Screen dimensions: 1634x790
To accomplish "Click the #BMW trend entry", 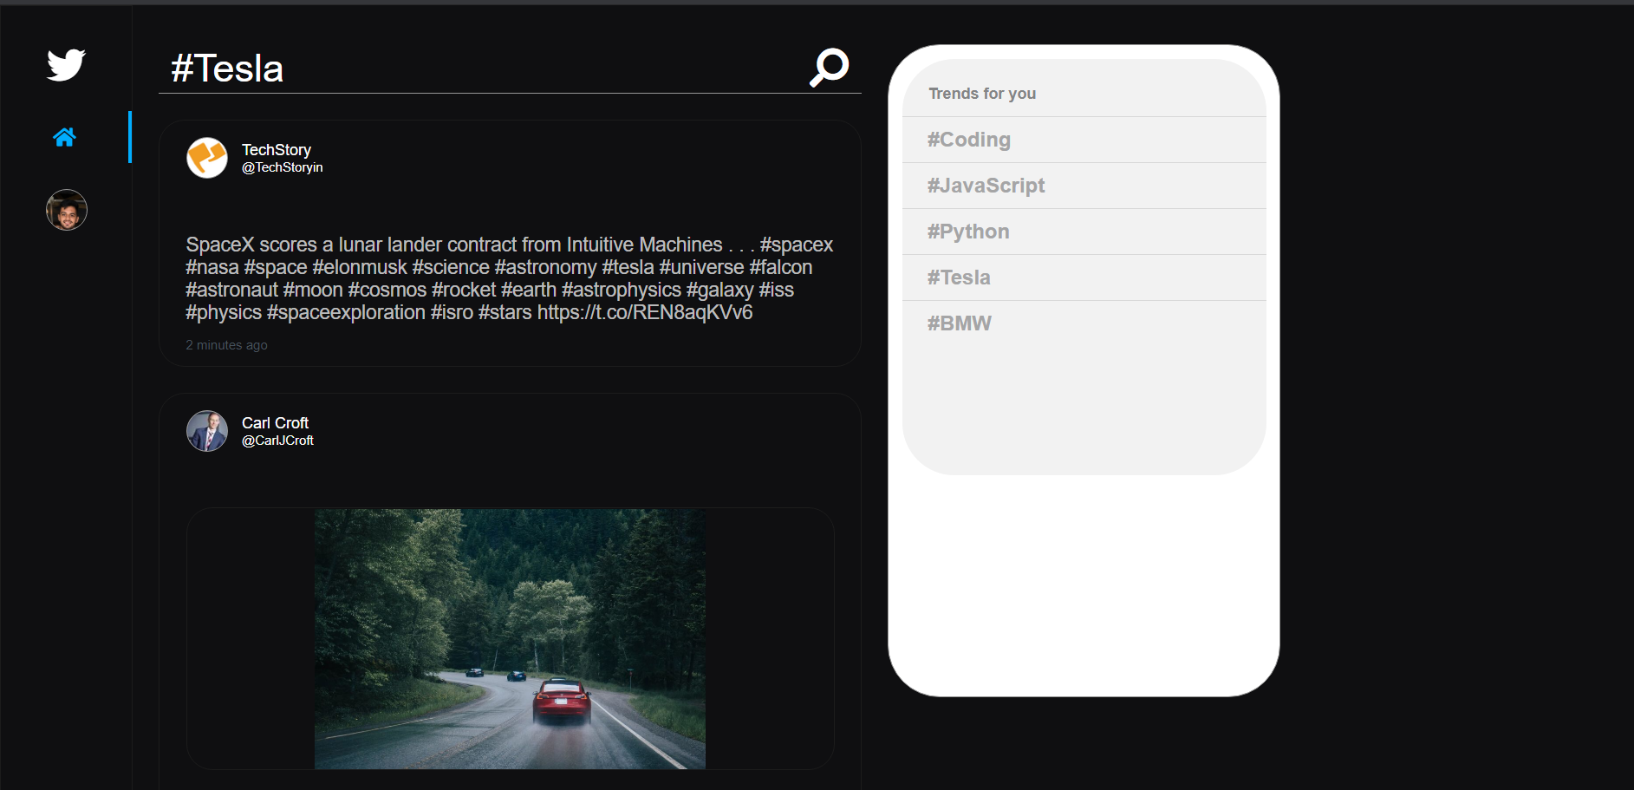I will [959, 323].
